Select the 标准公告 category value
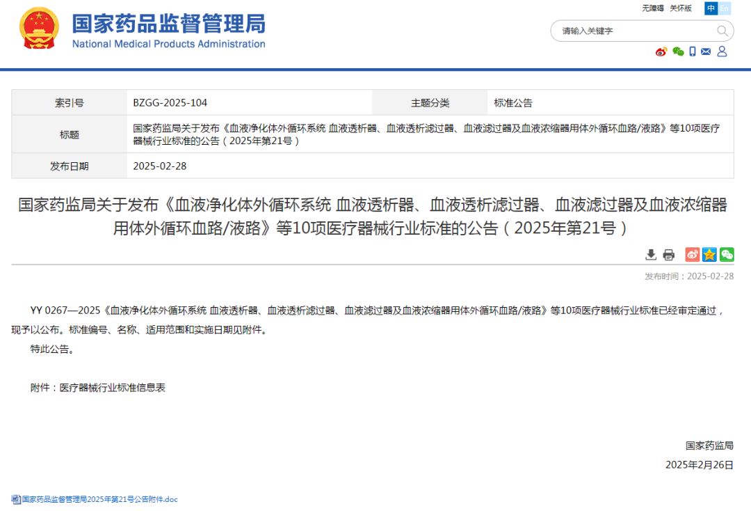The width and height of the screenshot is (751, 511). pyautogui.click(x=513, y=102)
